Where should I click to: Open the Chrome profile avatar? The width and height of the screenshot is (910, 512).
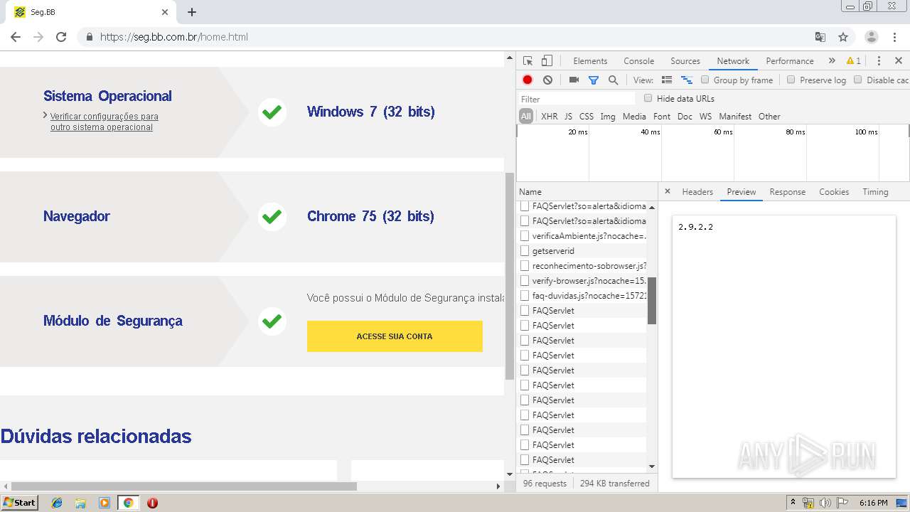pyautogui.click(x=872, y=37)
